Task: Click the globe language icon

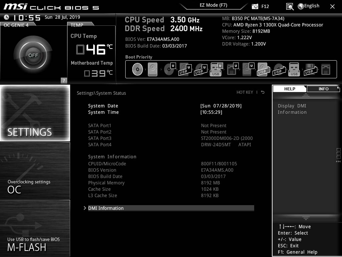Action: [301, 6]
